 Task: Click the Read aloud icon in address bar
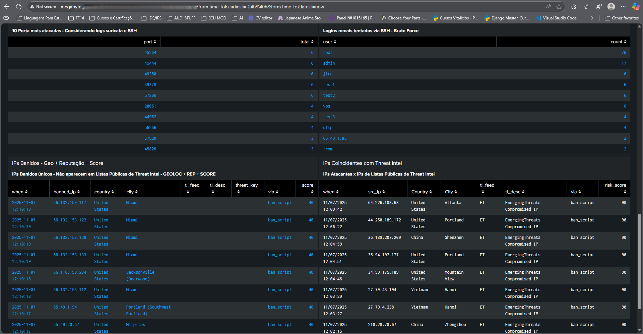548,7
